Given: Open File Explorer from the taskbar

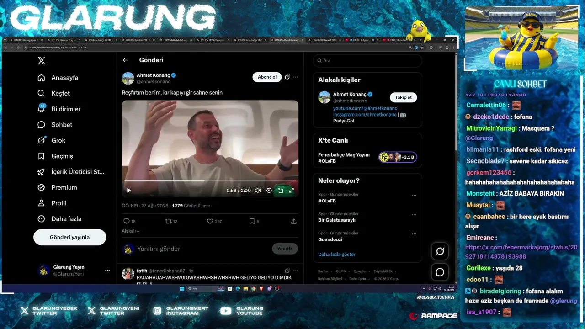Looking at the screenshot, I should 246,289.
